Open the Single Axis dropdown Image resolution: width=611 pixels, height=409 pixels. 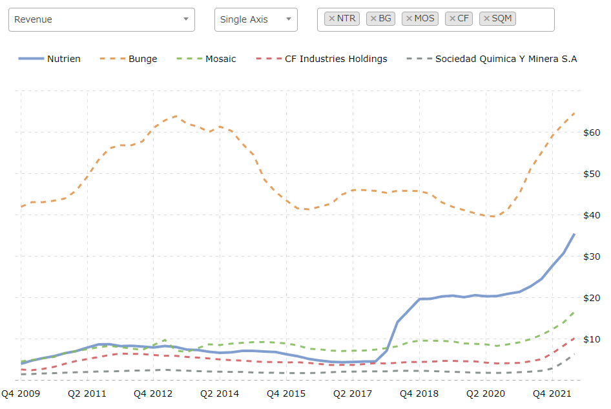[256, 19]
